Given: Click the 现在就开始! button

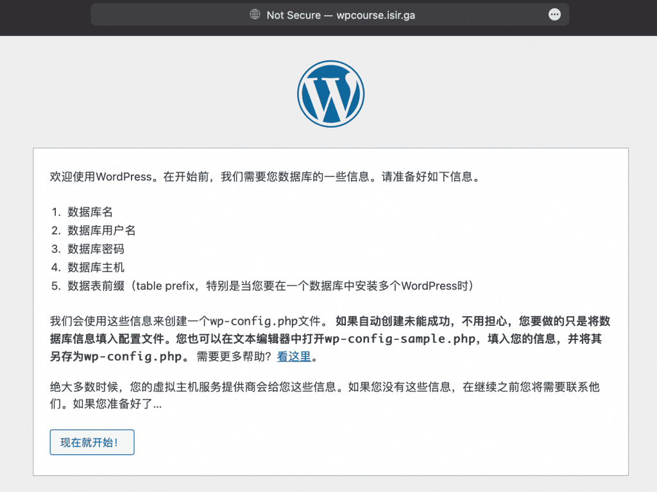Looking at the screenshot, I should pos(92,442).
